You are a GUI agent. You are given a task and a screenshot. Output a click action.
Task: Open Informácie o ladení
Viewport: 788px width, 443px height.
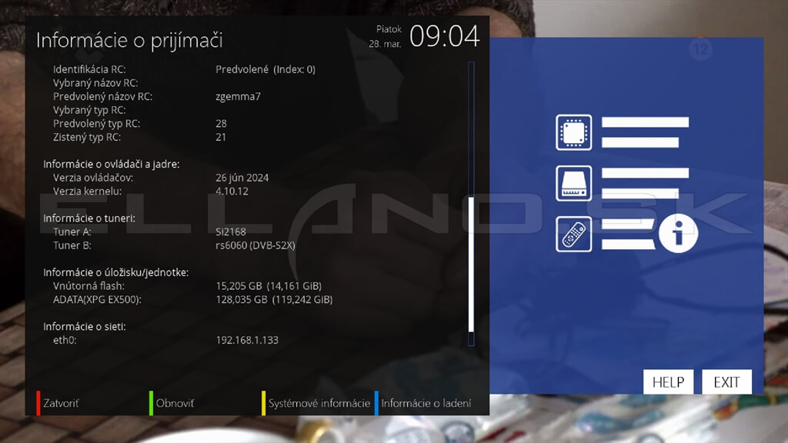coord(426,403)
